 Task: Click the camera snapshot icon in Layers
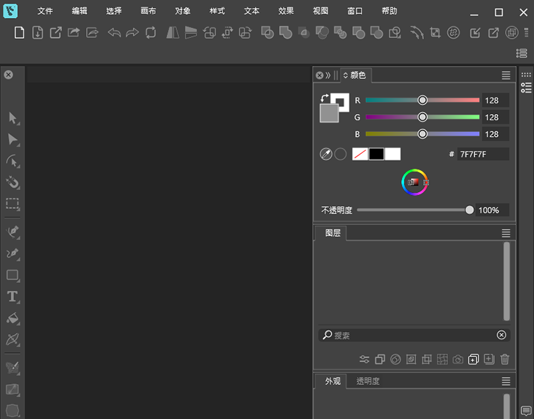[x=458, y=360]
